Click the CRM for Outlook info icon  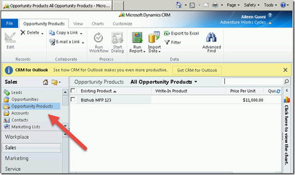coord(9,70)
